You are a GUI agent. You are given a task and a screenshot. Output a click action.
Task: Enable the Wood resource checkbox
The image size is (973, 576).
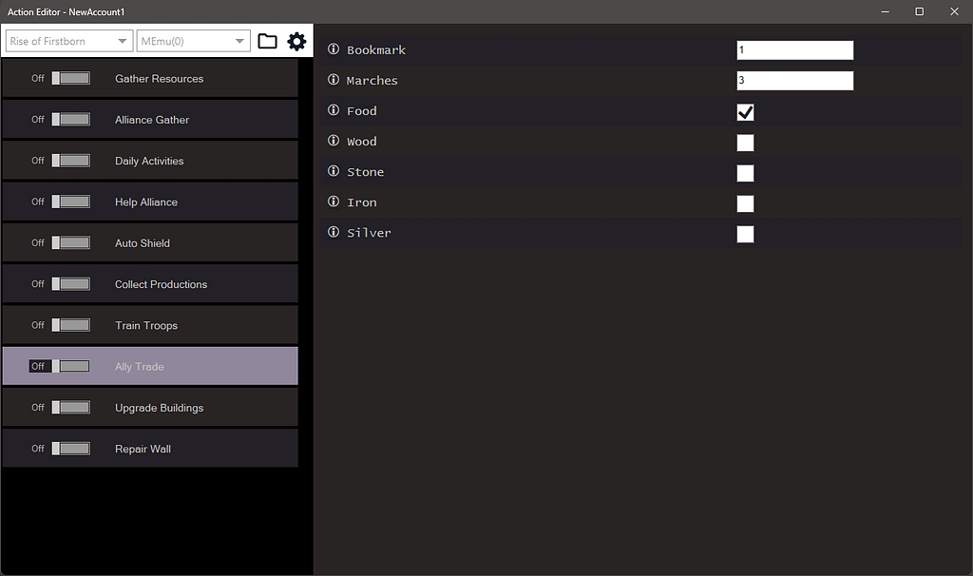[745, 143]
